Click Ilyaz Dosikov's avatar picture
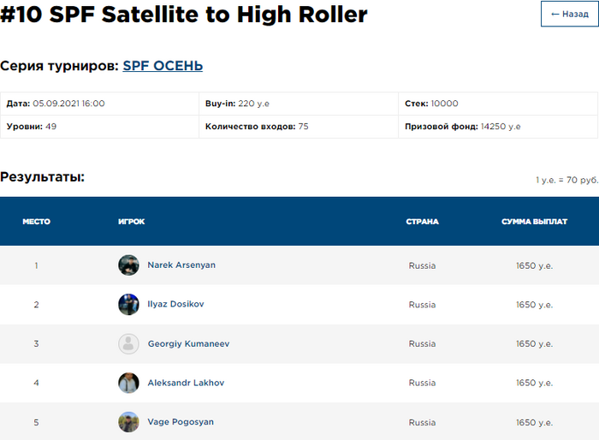This screenshot has width=599, height=440. coord(128,305)
